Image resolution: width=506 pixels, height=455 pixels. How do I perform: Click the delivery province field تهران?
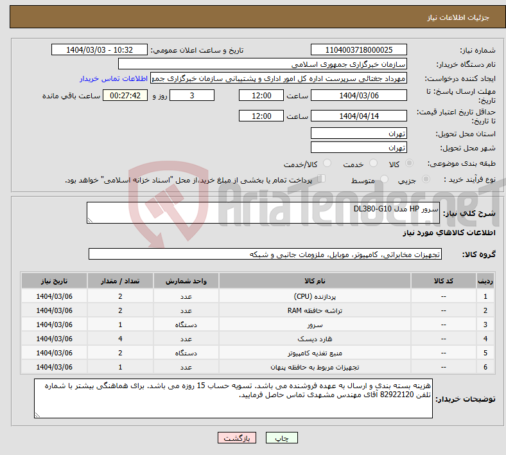click(x=358, y=133)
